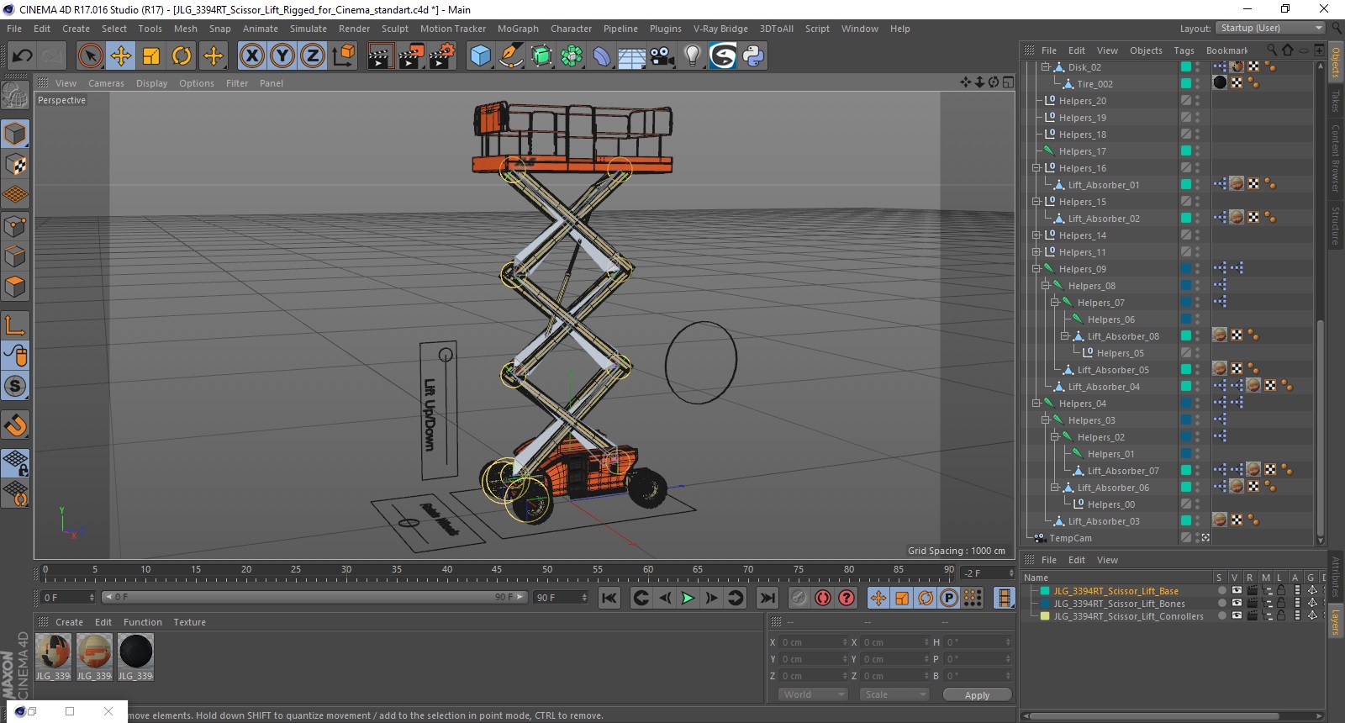Click the Record Active Objects button
This screenshot has width=1345, height=723.
[x=799, y=598]
